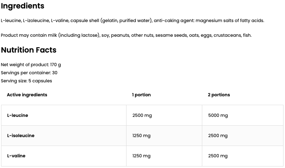Select the 'Servings per container: 30' line
This screenshot has width=285, height=168.
tap(29, 73)
